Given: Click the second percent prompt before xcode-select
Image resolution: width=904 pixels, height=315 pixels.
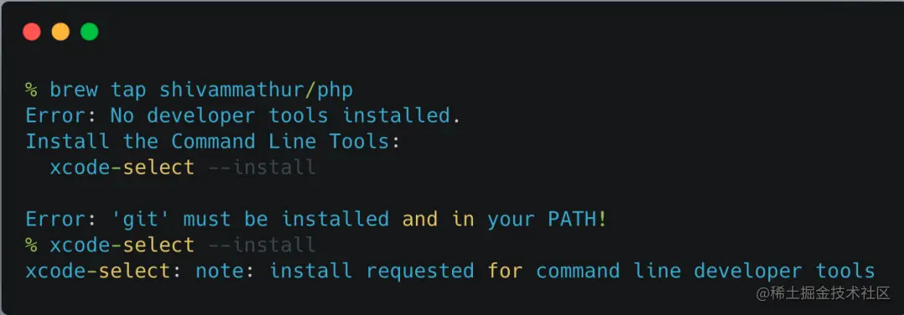Looking at the screenshot, I should [31, 245].
